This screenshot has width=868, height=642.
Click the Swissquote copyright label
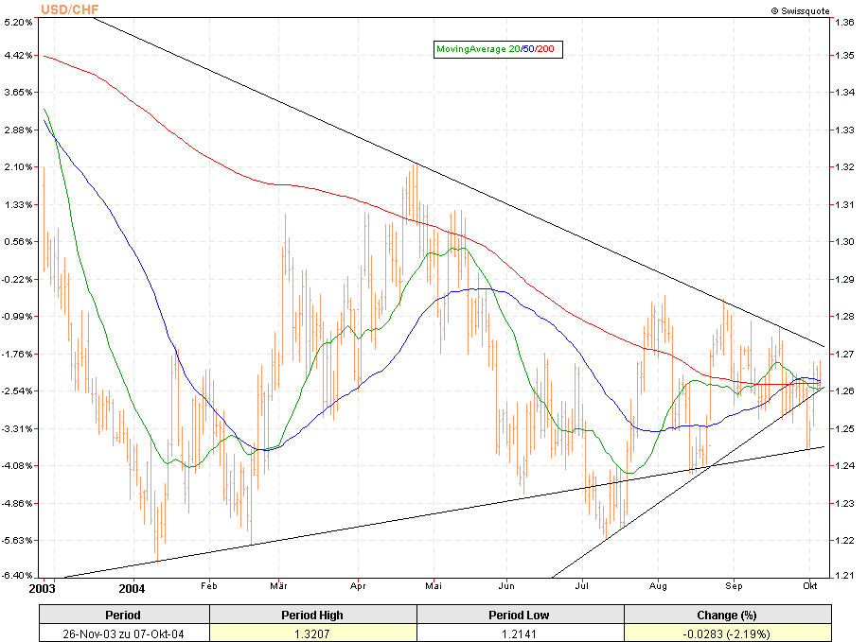pos(801,11)
